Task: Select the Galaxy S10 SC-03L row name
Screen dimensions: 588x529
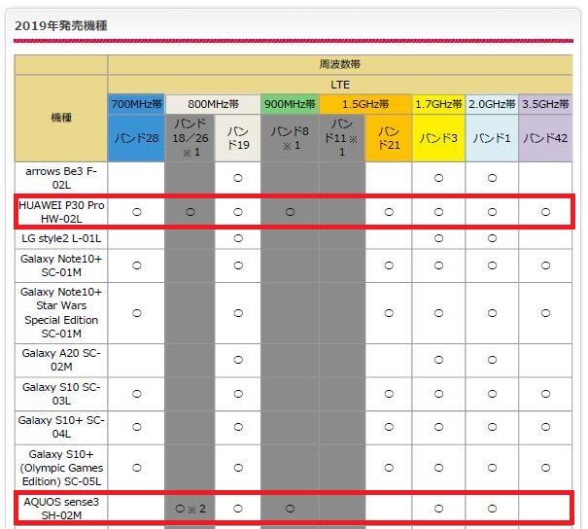Action: coord(61,394)
